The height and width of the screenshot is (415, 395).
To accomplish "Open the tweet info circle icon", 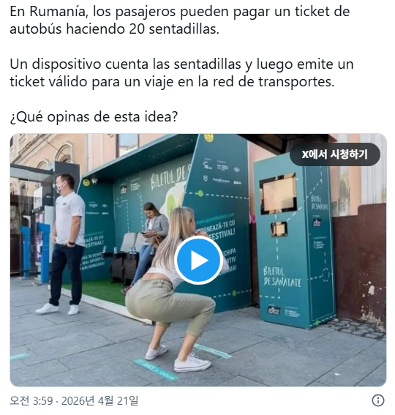I will [378, 400].
